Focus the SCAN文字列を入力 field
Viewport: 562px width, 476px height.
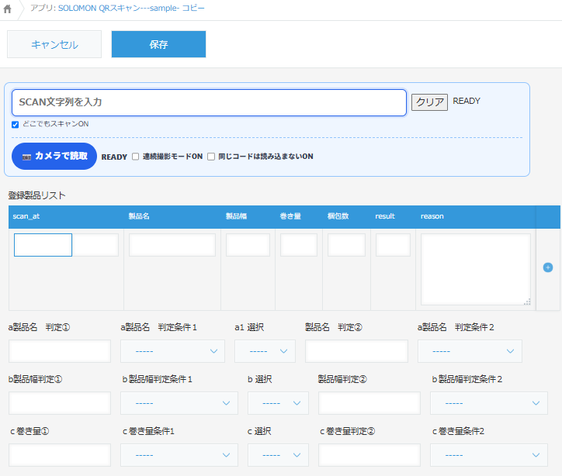tap(209, 102)
